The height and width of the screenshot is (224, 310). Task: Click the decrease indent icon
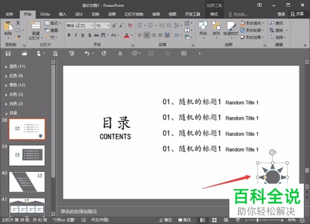[162, 25]
